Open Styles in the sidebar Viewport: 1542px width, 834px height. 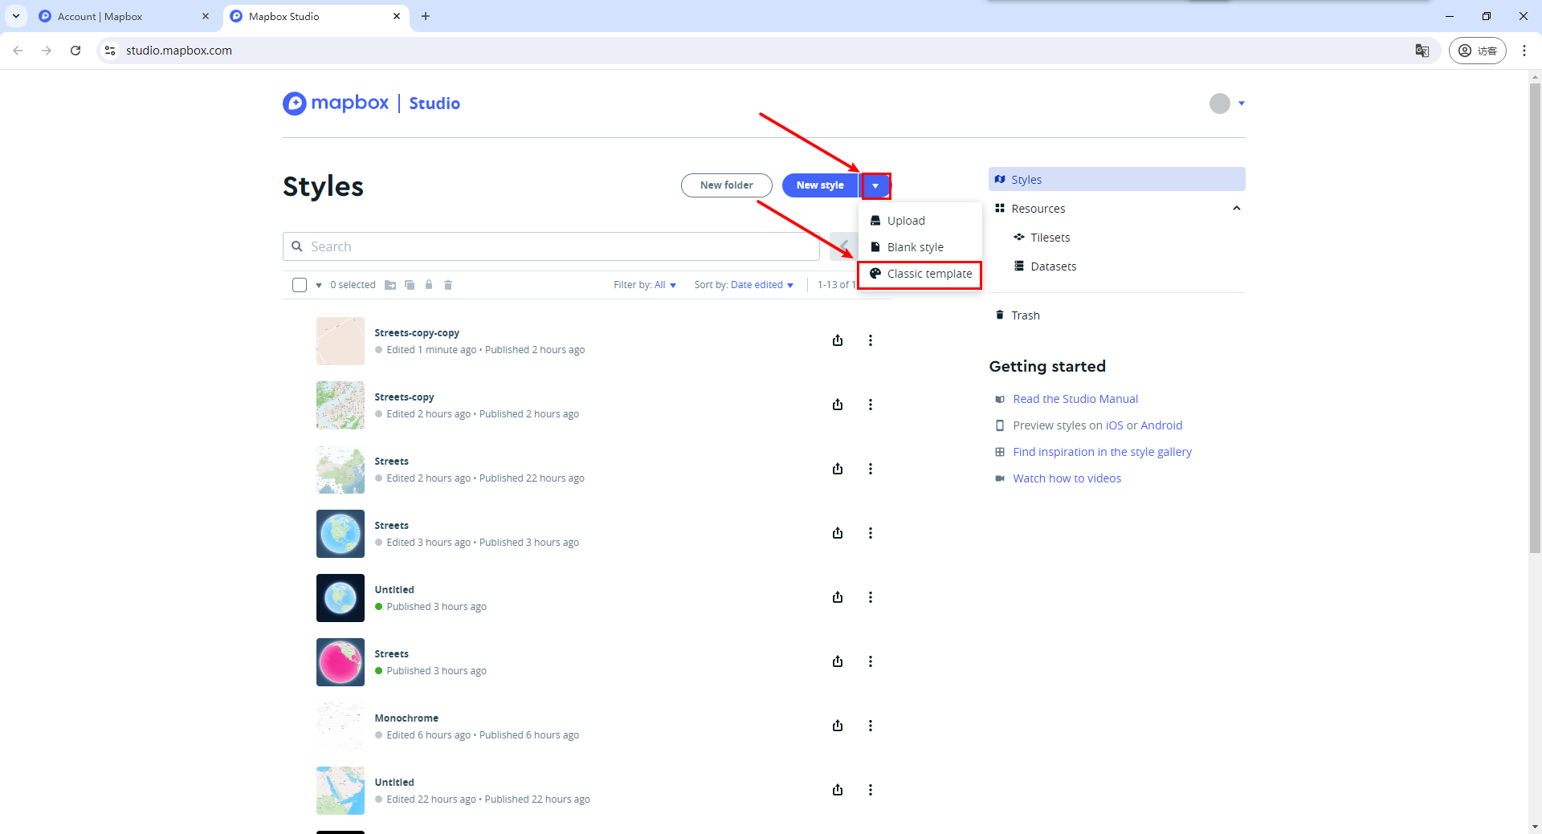pos(1117,179)
